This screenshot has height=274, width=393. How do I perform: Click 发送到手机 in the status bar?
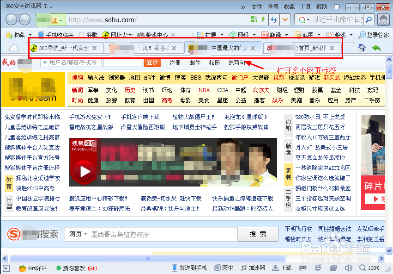190,268
